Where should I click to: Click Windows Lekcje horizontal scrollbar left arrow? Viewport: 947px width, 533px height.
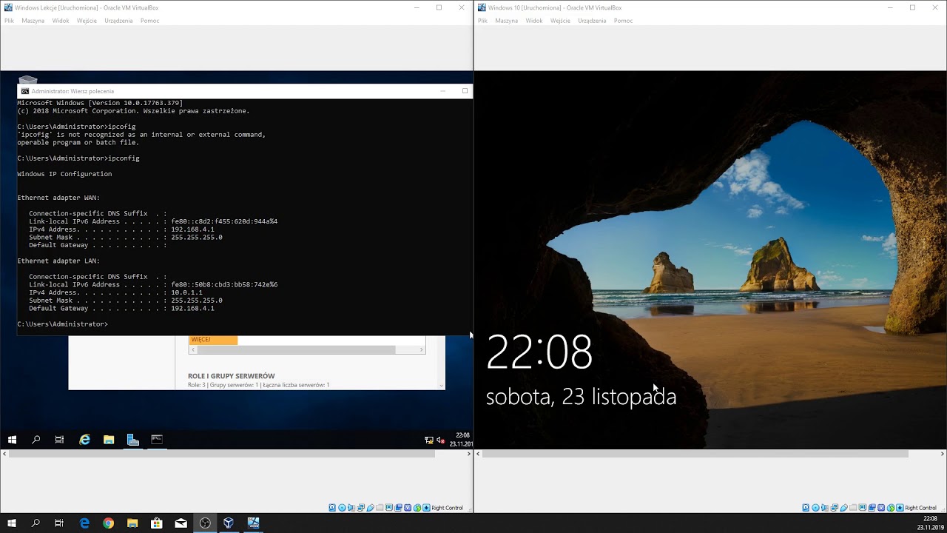pyautogui.click(x=4, y=453)
